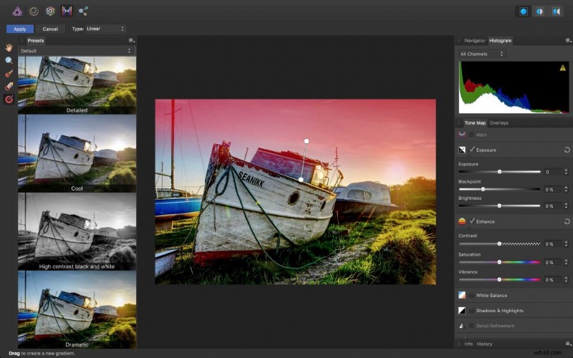Click the Exposure slider handle
573x358 pixels.
(499, 172)
